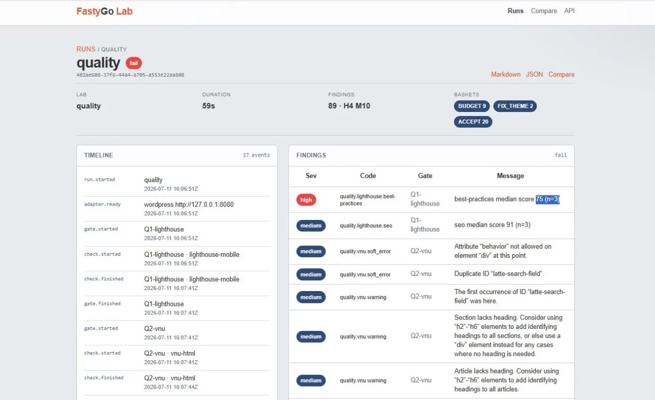Screen dimensions: 655x400
Task: Click the Message column header
Action: pyautogui.click(x=511, y=176)
